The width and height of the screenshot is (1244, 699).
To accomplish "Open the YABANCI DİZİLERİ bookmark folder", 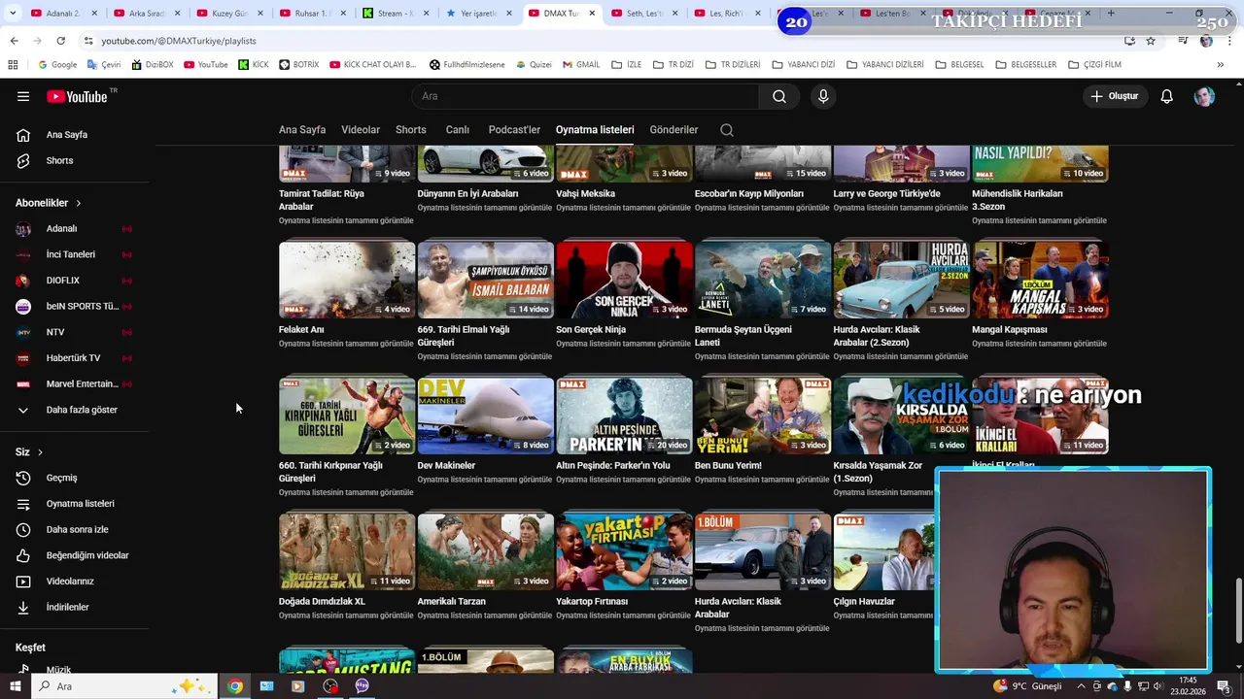I will point(884,65).
